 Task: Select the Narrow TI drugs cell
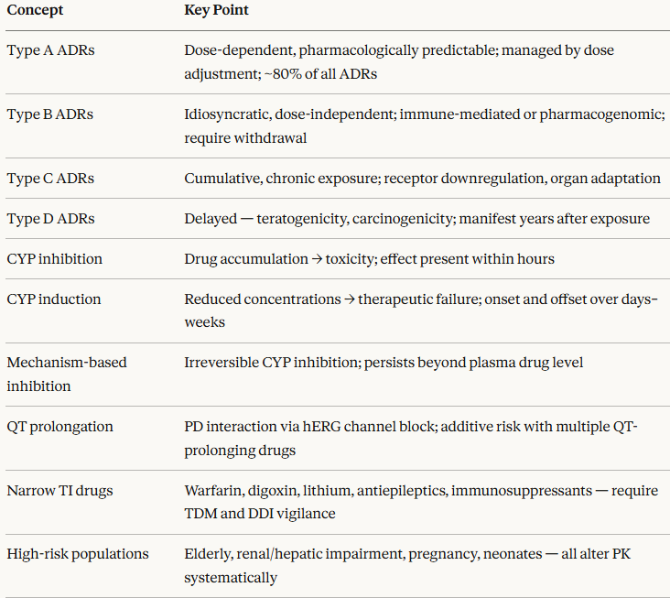(59, 490)
